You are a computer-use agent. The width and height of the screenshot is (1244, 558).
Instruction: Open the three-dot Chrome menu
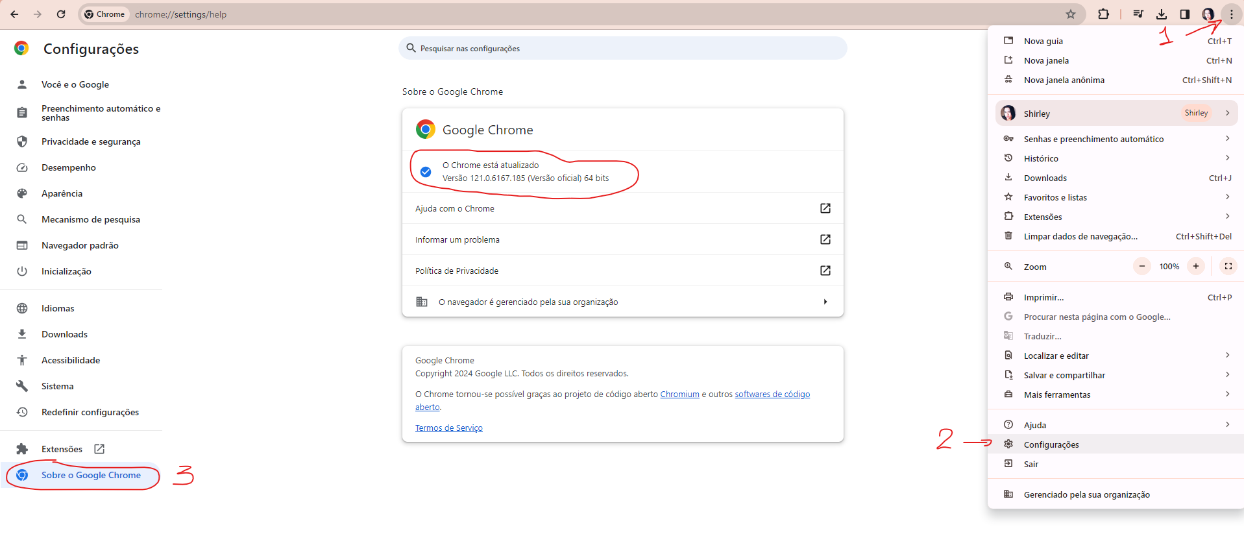[1231, 14]
